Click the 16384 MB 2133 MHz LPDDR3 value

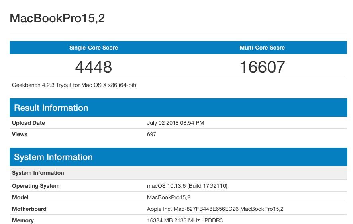(184, 220)
